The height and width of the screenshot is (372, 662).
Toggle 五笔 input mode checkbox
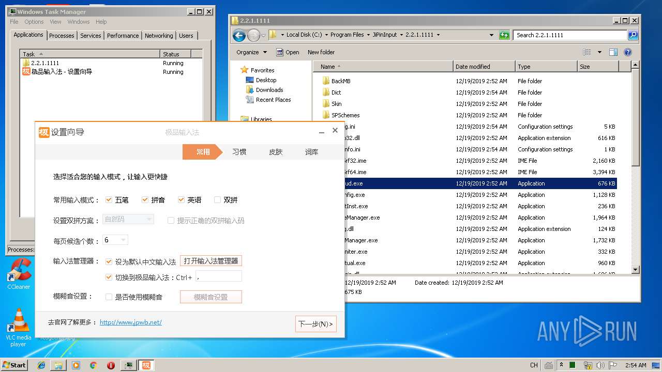tap(109, 200)
